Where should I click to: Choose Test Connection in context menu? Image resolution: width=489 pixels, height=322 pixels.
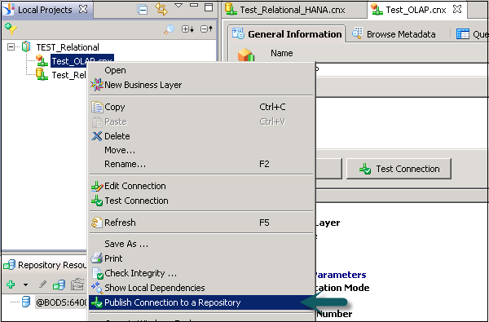pyautogui.click(x=201, y=201)
